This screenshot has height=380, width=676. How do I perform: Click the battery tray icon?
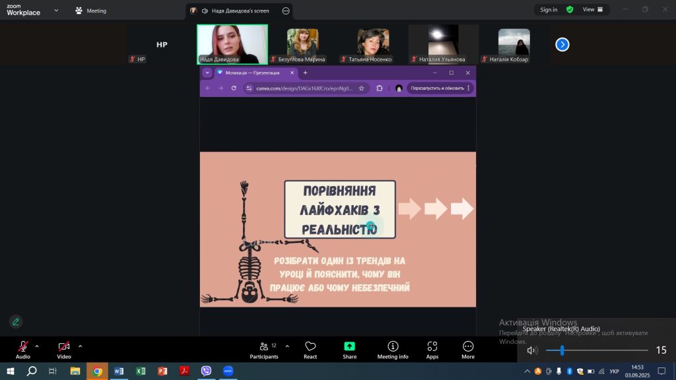[591, 371]
